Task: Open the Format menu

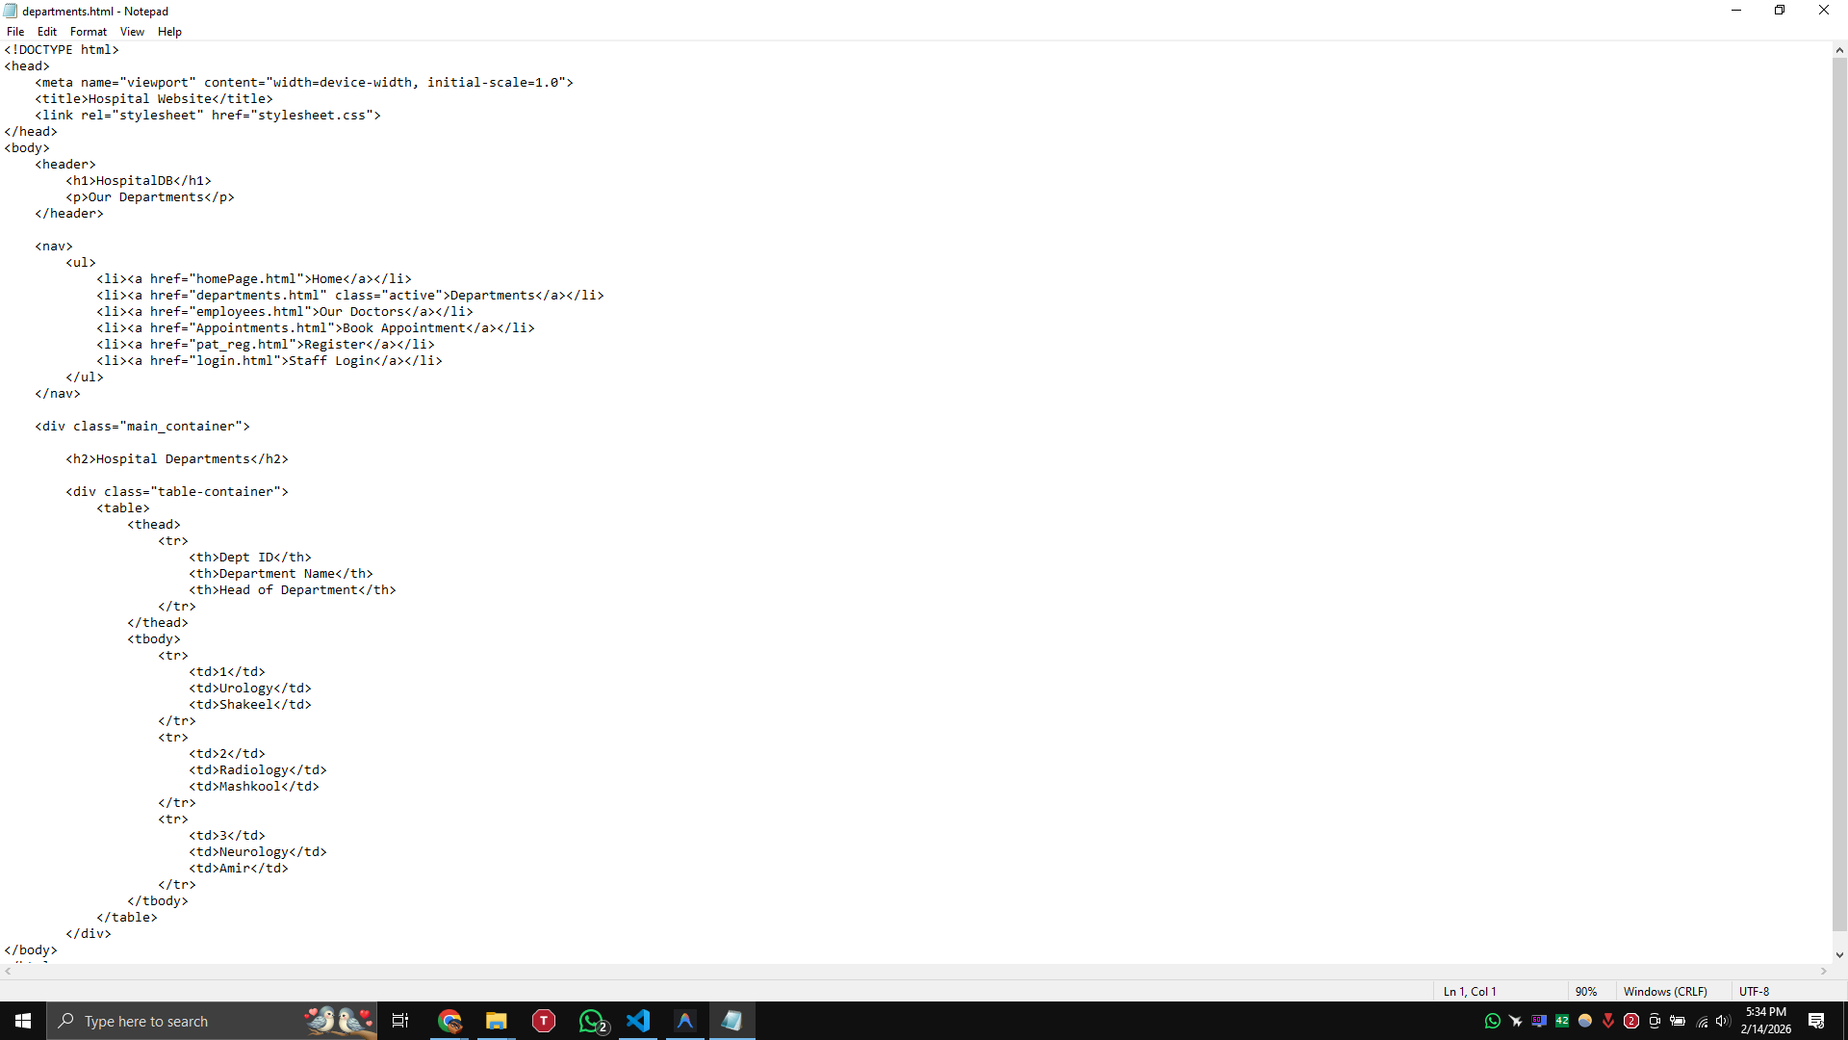Action: point(88,32)
